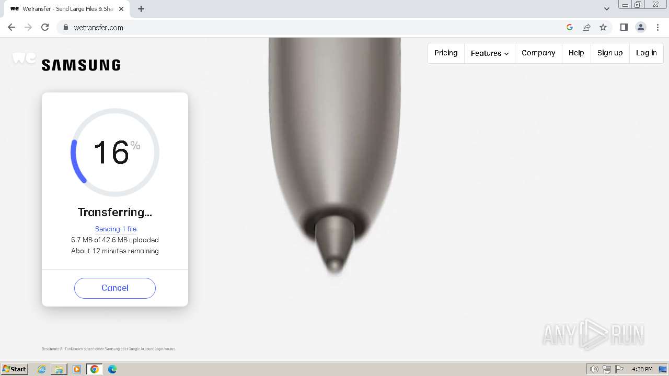The height and width of the screenshot is (376, 669).
Task: Reload the WeTransfer page
Action: point(45,27)
